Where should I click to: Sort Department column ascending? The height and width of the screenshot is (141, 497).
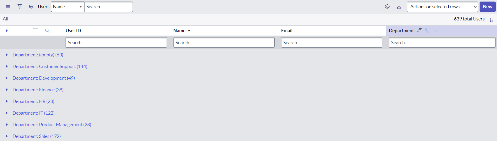pyautogui.click(x=427, y=31)
